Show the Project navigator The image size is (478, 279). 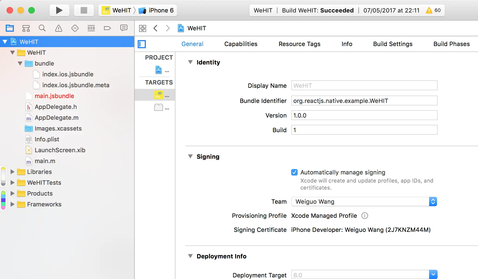(10, 28)
